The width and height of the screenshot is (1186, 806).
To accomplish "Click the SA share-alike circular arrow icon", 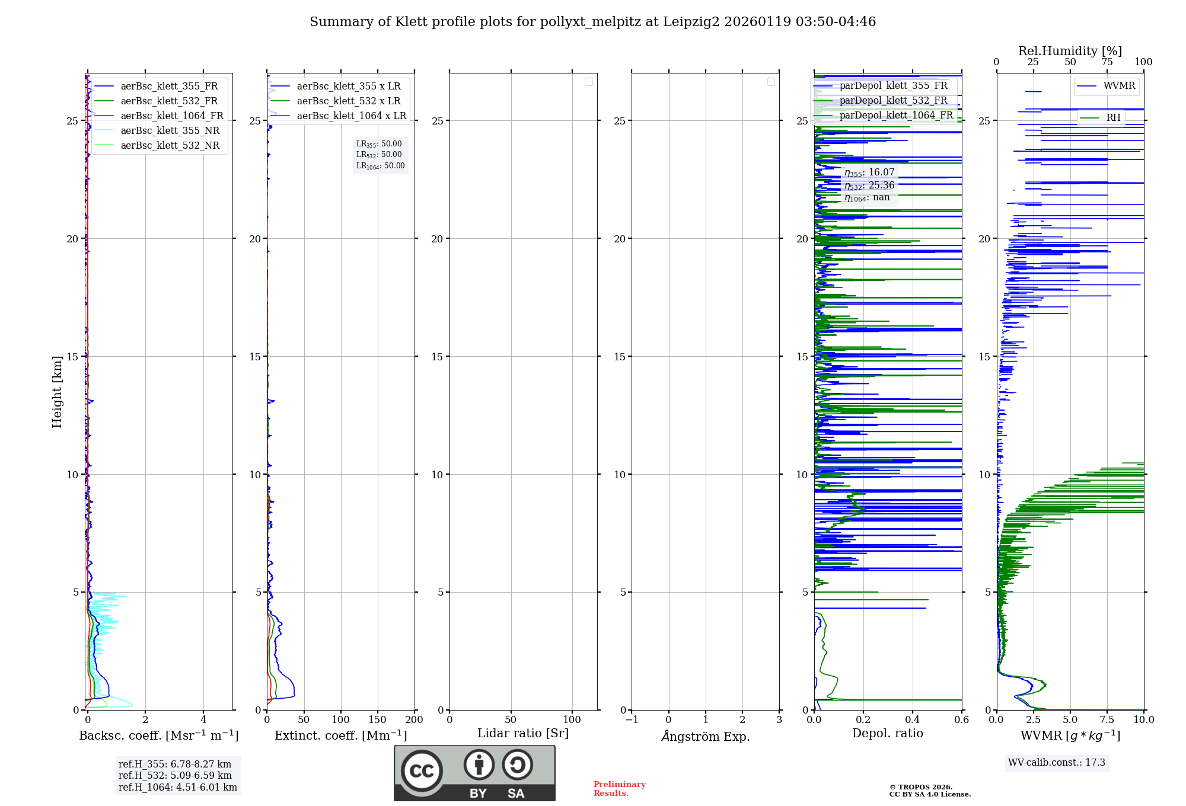I will click(x=517, y=765).
